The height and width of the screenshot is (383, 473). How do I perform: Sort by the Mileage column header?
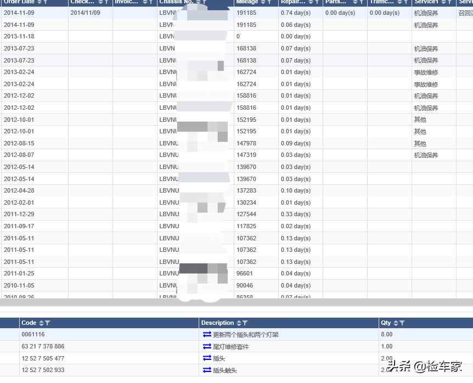pos(247,2)
